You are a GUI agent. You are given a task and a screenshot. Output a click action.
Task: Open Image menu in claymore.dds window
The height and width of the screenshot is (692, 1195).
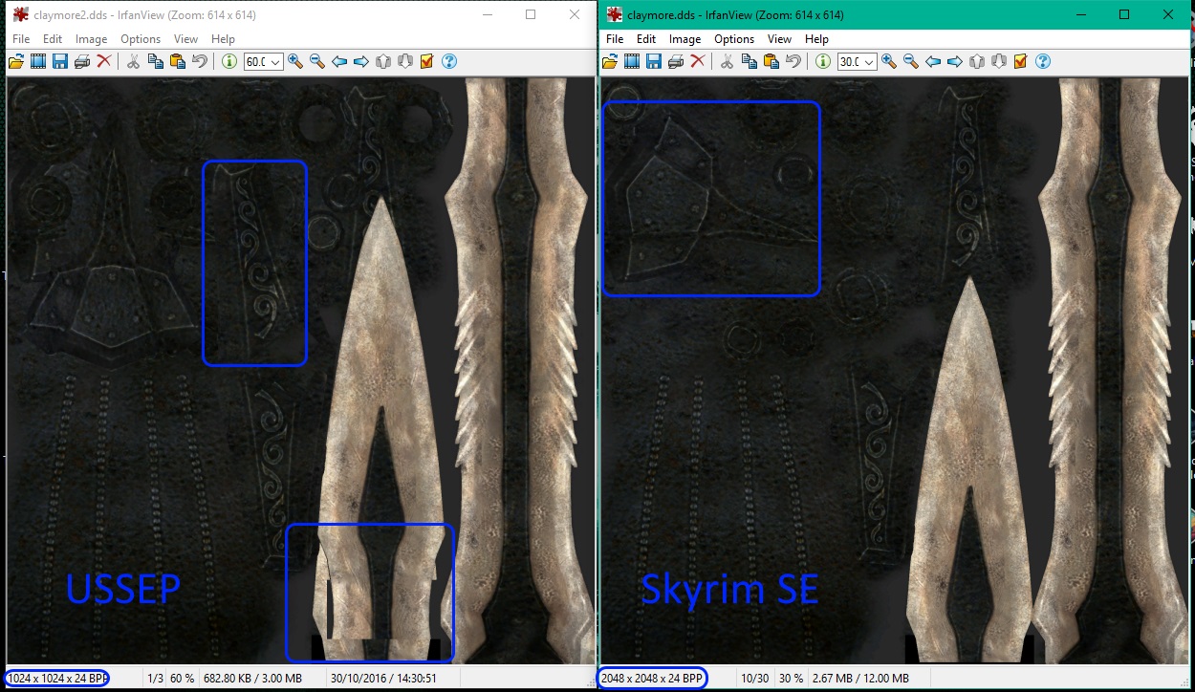684,39
